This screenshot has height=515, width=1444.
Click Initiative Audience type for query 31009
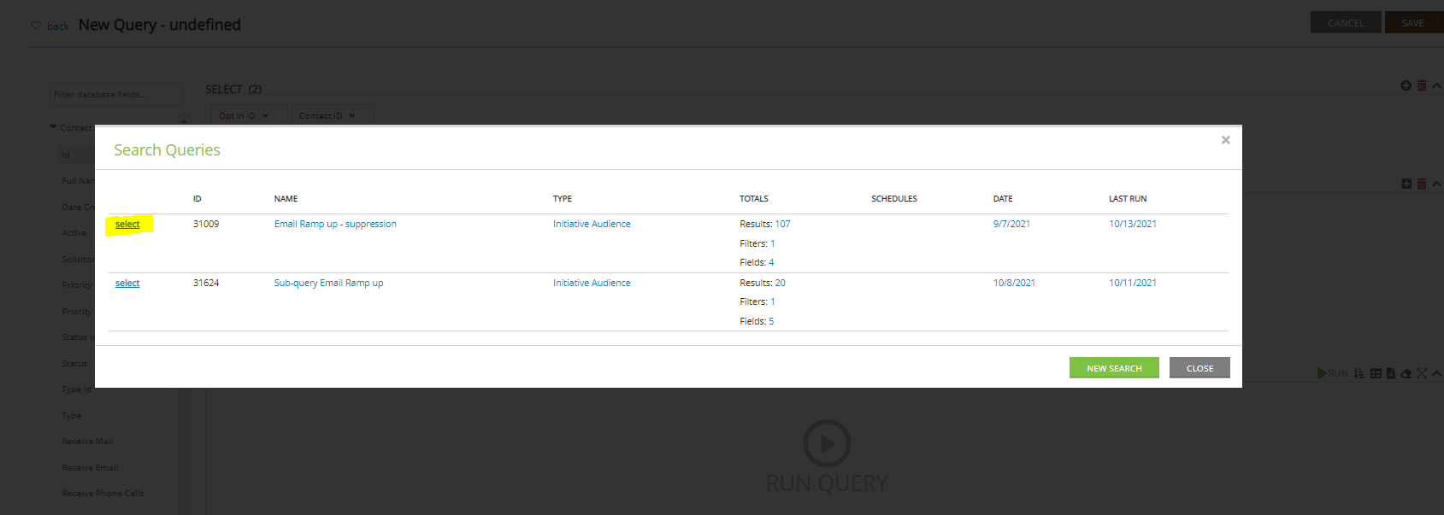coord(592,224)
